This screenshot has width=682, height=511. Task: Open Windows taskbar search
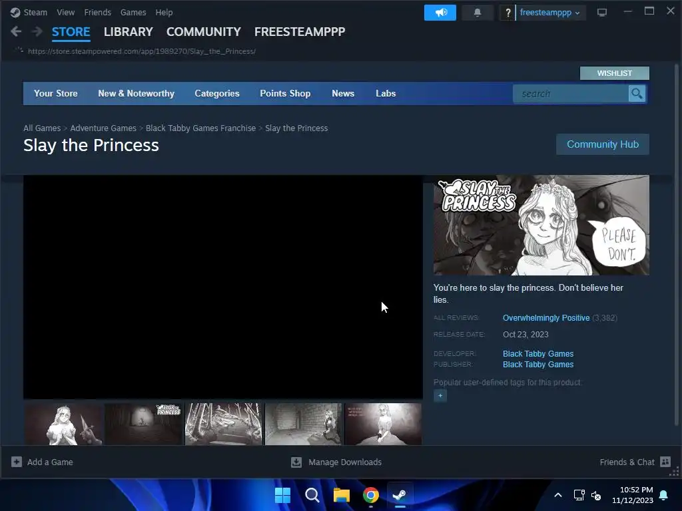pyautogui.click(x=312, y=495)
